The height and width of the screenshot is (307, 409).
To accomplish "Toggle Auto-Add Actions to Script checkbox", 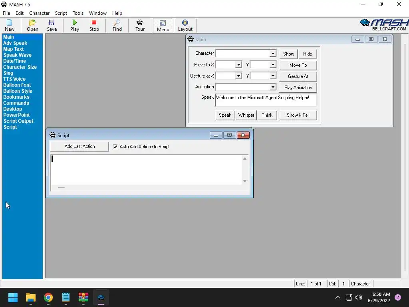I will 115,147.
